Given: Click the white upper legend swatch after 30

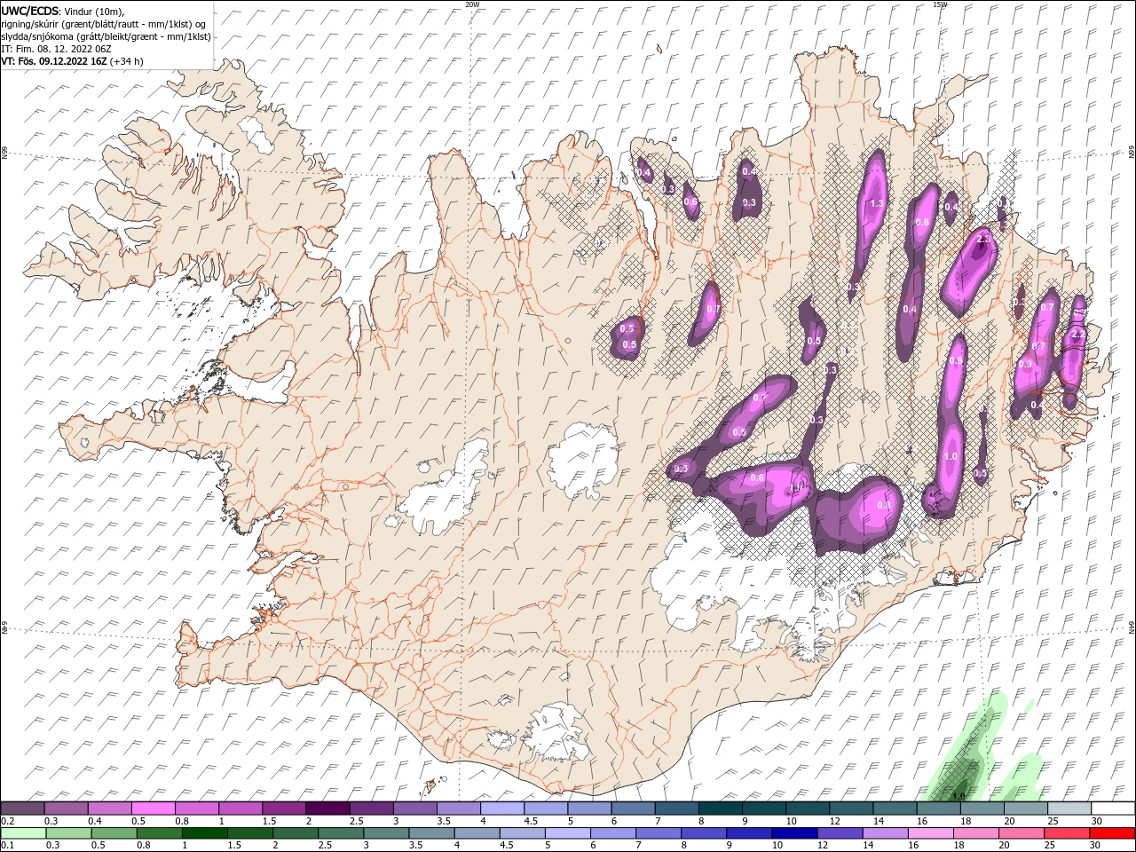Looking at the screenshot, I should (x=1112, y=808).
